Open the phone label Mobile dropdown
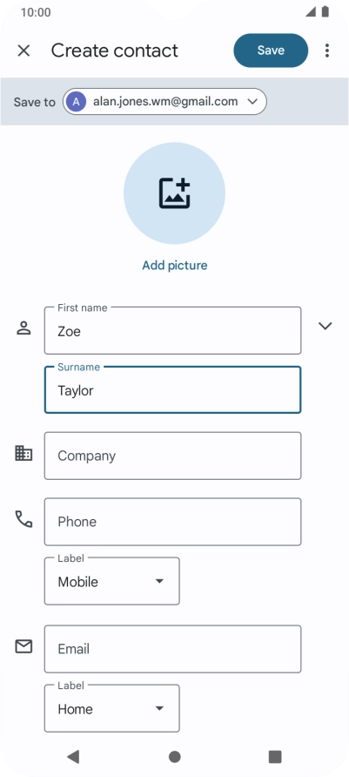The height and width of the screenshot is (777, 349). [x=112, y=581]
